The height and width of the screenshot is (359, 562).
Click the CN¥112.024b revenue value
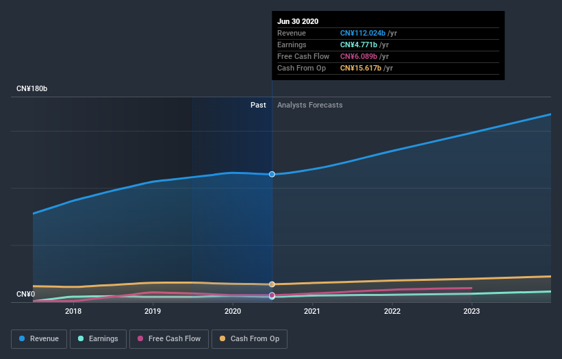[x=363, y=33]
